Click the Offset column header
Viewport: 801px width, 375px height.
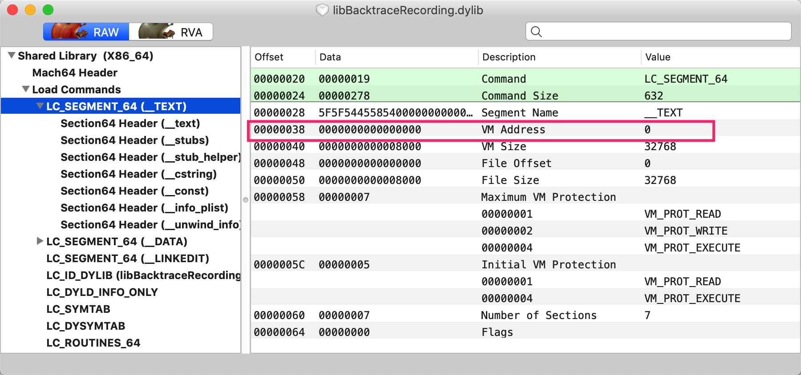[269, 57]
